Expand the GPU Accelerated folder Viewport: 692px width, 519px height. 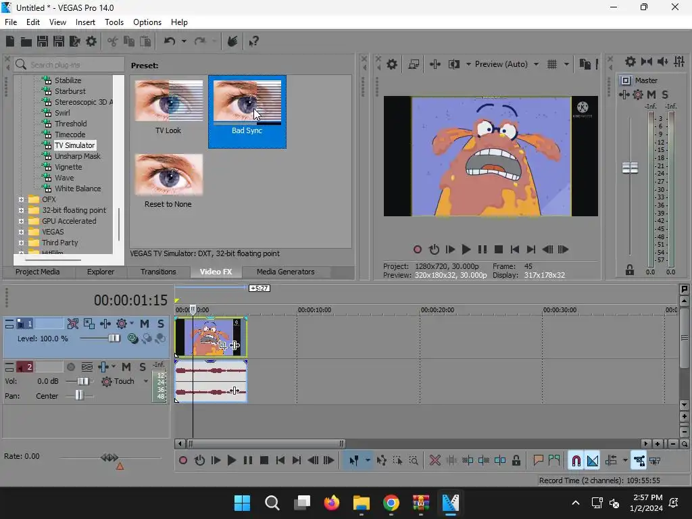pyautogui.click(x=21, y=221)
